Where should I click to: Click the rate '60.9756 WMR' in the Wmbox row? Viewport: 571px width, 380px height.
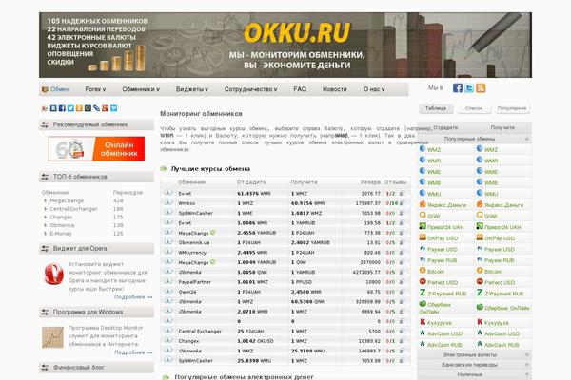307,203
